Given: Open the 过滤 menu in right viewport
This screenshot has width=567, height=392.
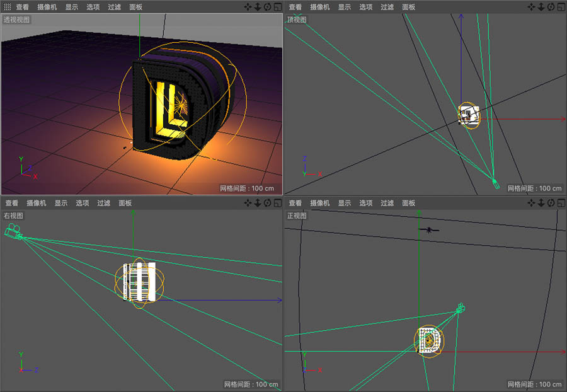Looking at the screenshot, I should pos(103,203).
